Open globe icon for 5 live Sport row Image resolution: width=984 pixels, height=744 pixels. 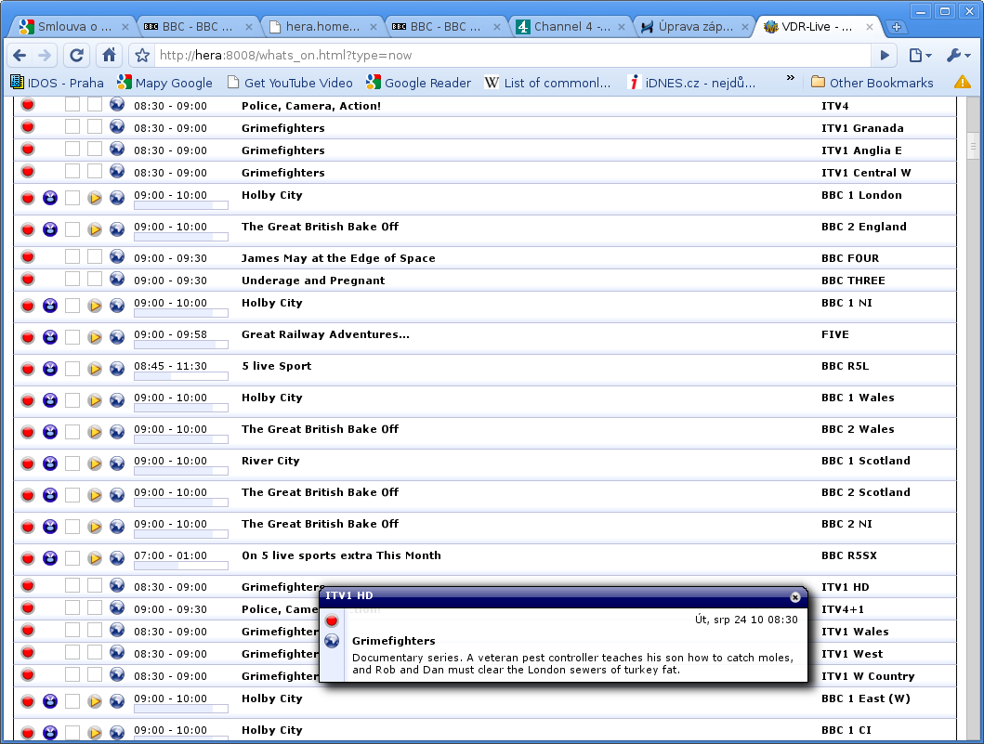pyautogui.click(x=117, y=369)
